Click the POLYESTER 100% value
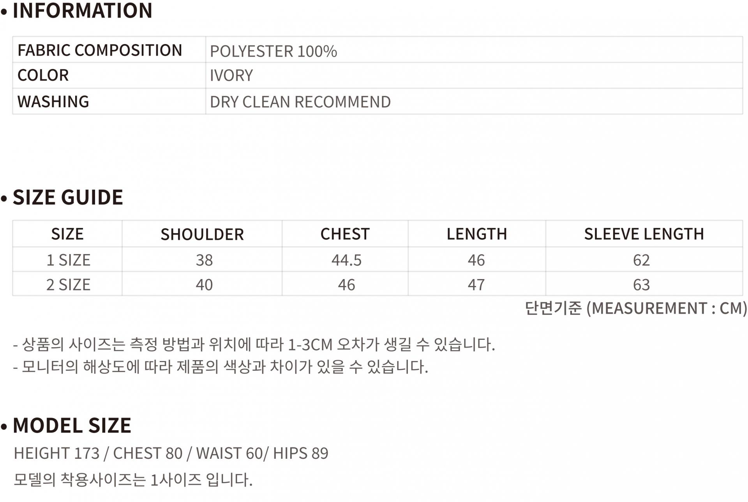The width and height of the screenshot is (748, 502). pyautogui.click(x=273, y=51)
